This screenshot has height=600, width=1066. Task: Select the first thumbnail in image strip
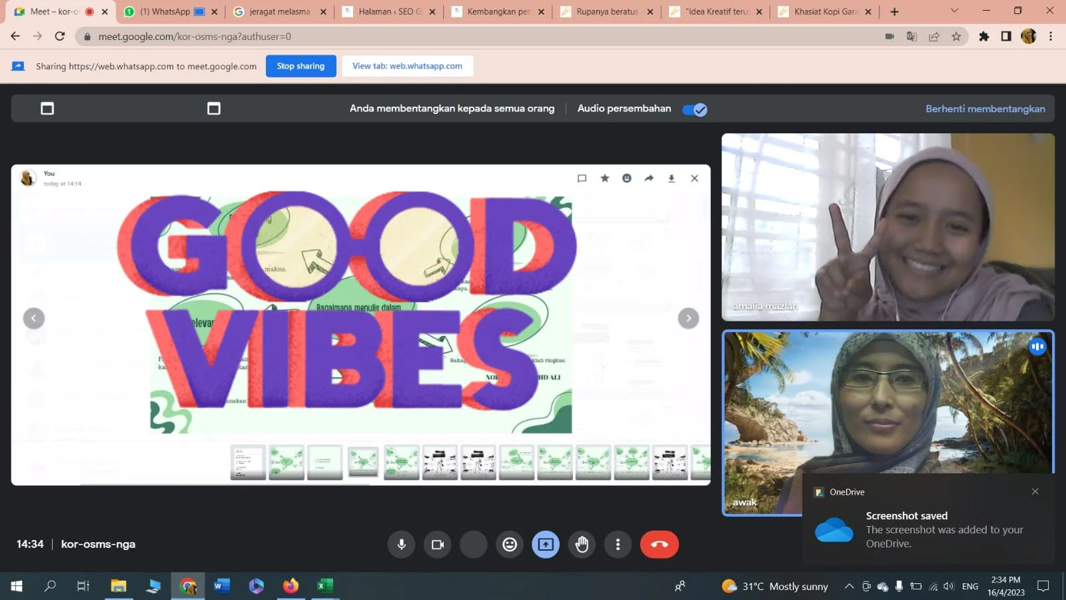click(x=248, y=462)
